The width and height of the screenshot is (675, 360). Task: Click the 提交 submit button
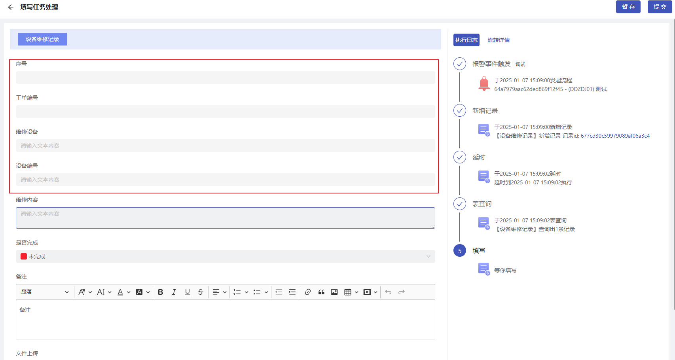[660, 7]
